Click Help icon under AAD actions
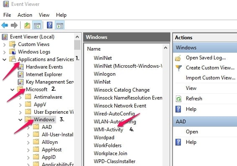This screenshot has width=237, height=166. tap(178, 142)
